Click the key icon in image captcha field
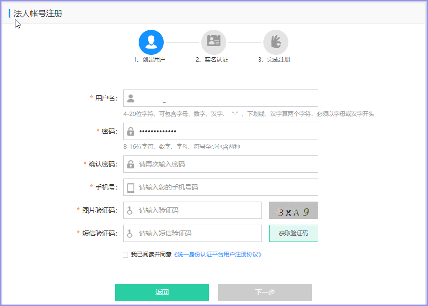Image resolution: width=428 pixels, height=306 pixels. tap(130, 210)
